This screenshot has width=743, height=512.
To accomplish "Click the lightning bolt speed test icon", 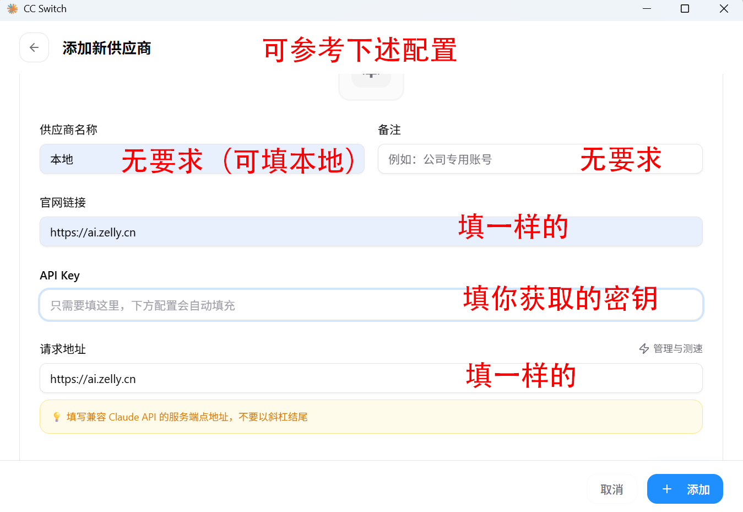I will (644, 349).
